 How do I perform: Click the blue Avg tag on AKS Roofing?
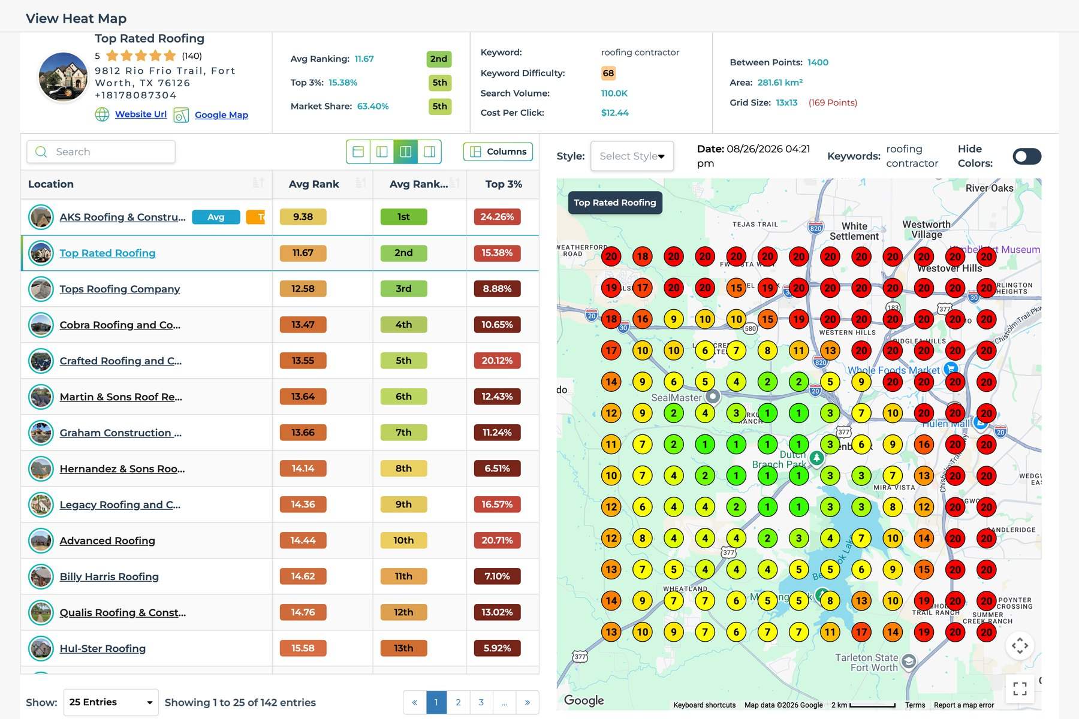click(216, 217)
